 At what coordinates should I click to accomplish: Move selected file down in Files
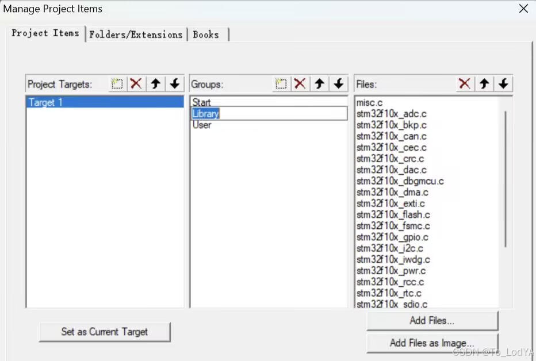click(503, 84)
